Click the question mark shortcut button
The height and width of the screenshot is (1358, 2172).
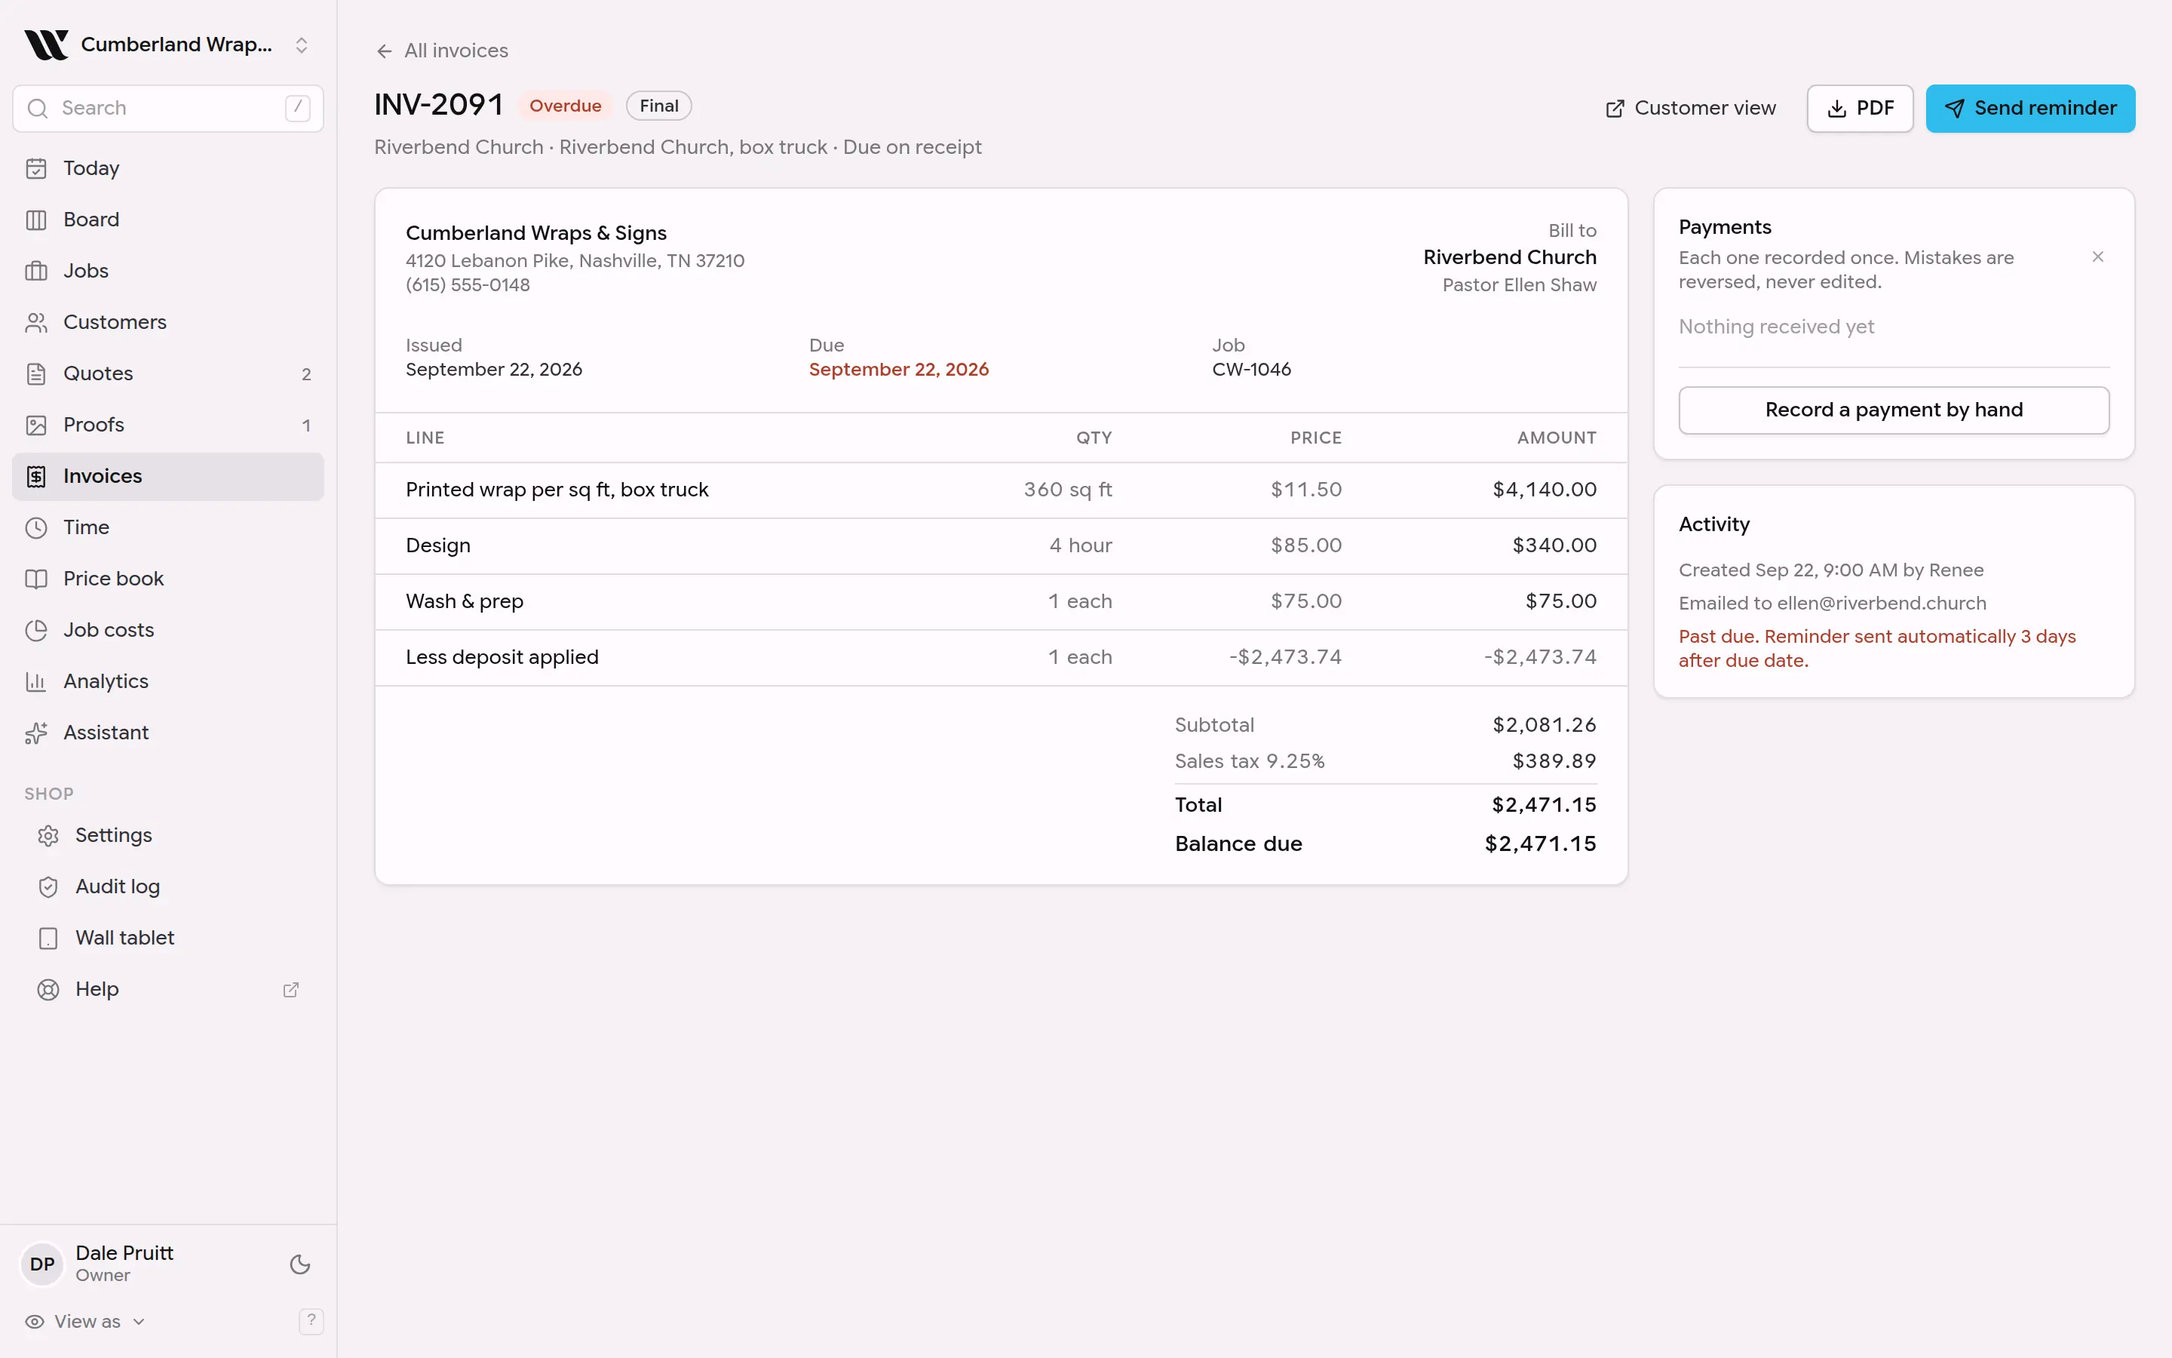[x=311, y=1320]
